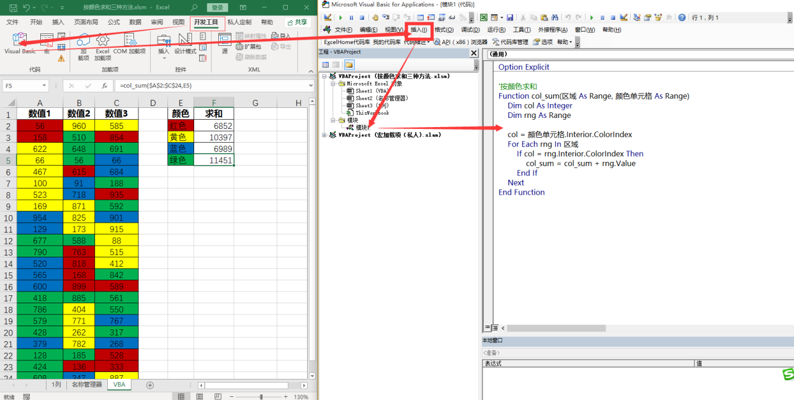
Task: Switch to page break preview in status bar
Action: coord(219,396)
